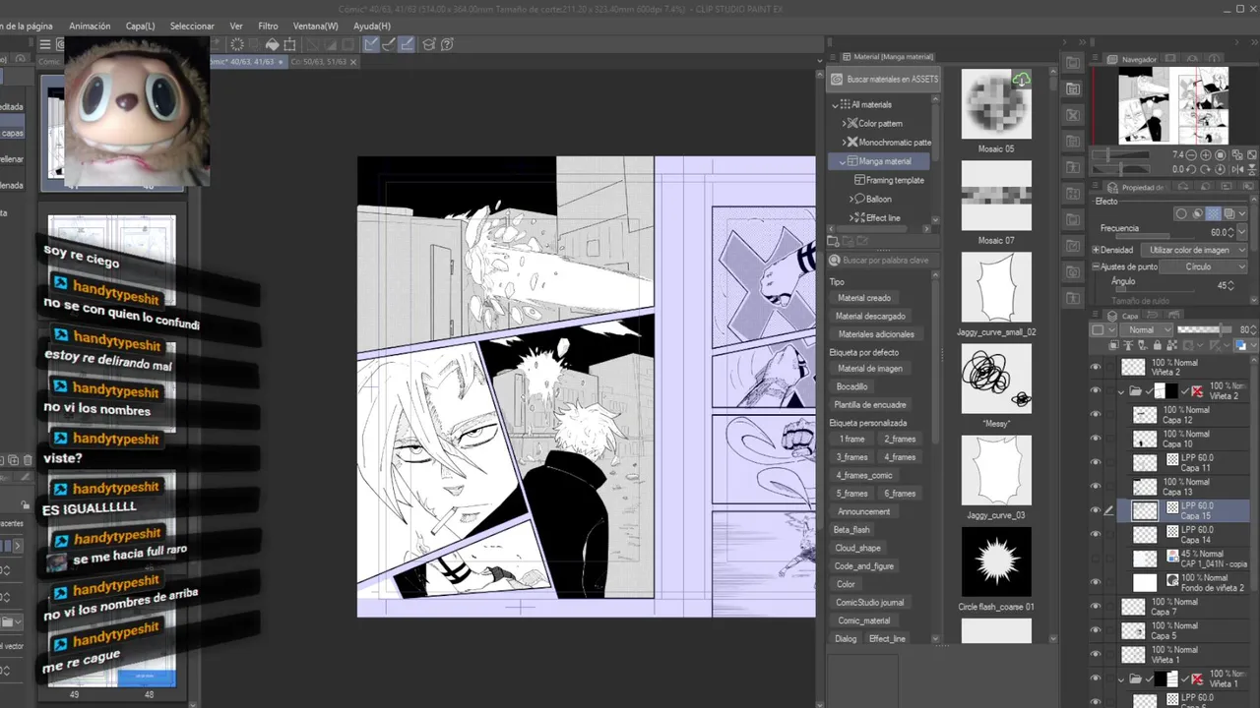Viewport: 1260px width, 708px height.
Task: Hide the Fondo de viñeta 2 layer
Action: tap(1096, 582)
